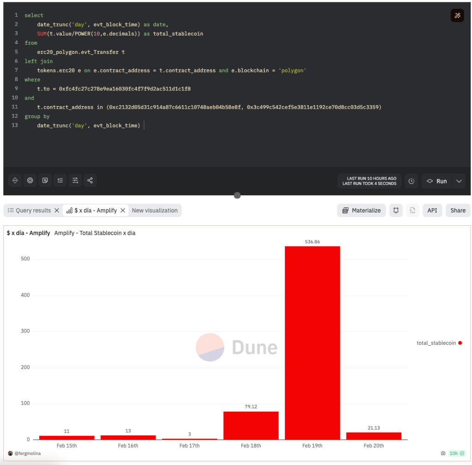
Task: Toggle the total_stablecoin legend series
Action: tap(439, 343)
